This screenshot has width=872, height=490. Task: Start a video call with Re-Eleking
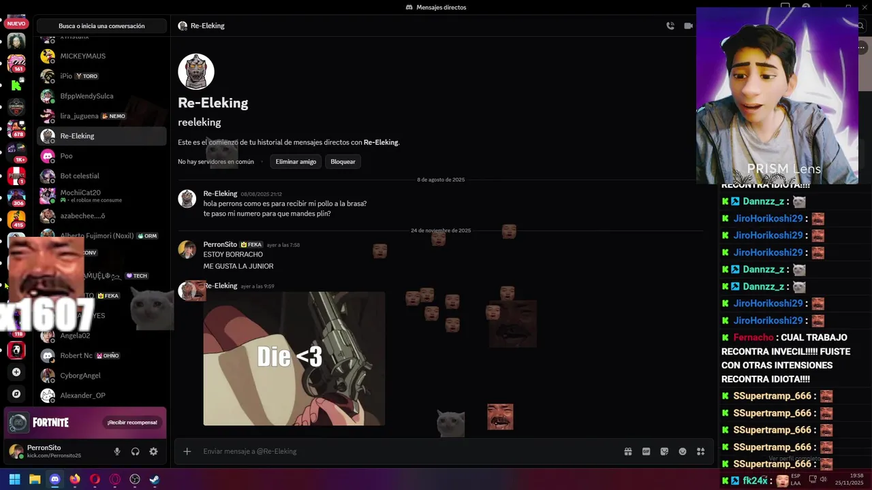pos(688,26)
